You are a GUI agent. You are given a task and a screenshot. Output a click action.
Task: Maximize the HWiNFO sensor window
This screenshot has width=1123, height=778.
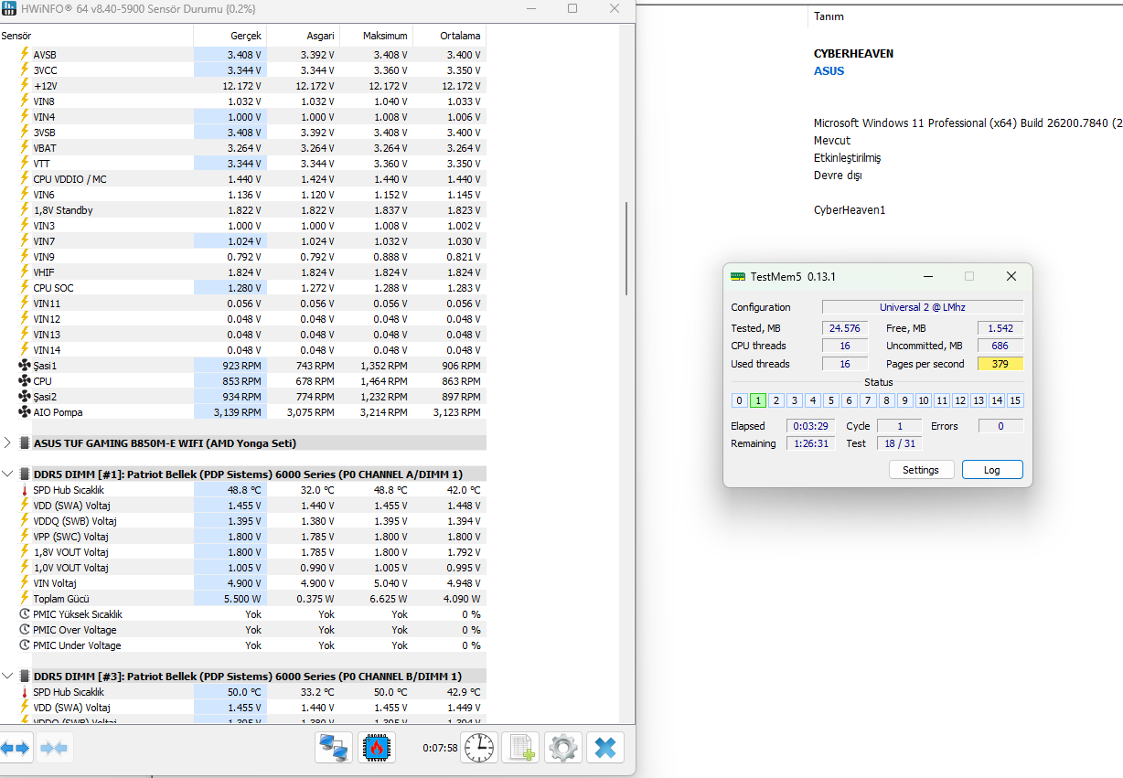coord(572,8)
